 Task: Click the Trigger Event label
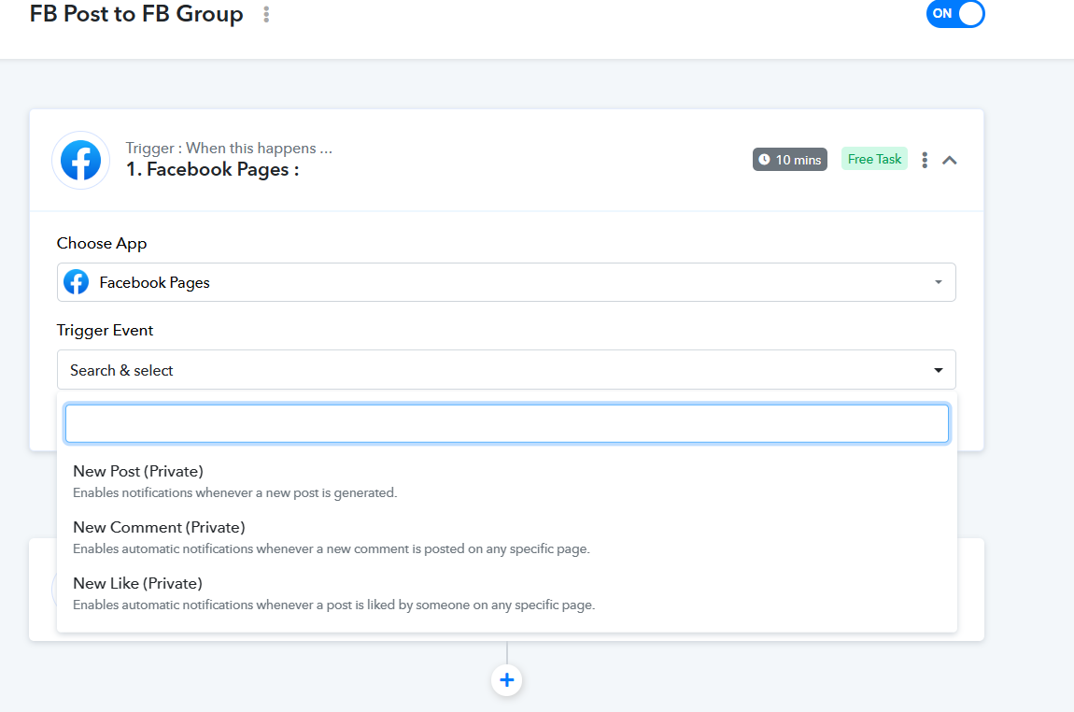point(105,330)
